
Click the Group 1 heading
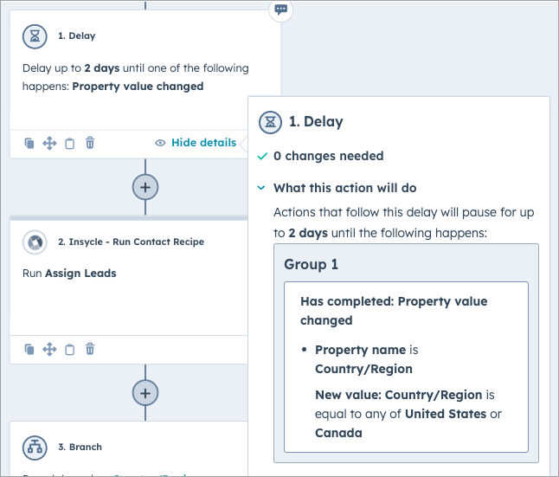tap(311, 264)
